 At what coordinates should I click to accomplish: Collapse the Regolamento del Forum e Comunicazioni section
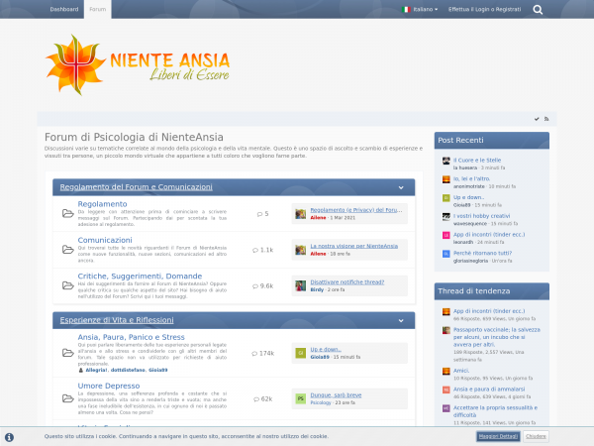(x=401, y=186)
